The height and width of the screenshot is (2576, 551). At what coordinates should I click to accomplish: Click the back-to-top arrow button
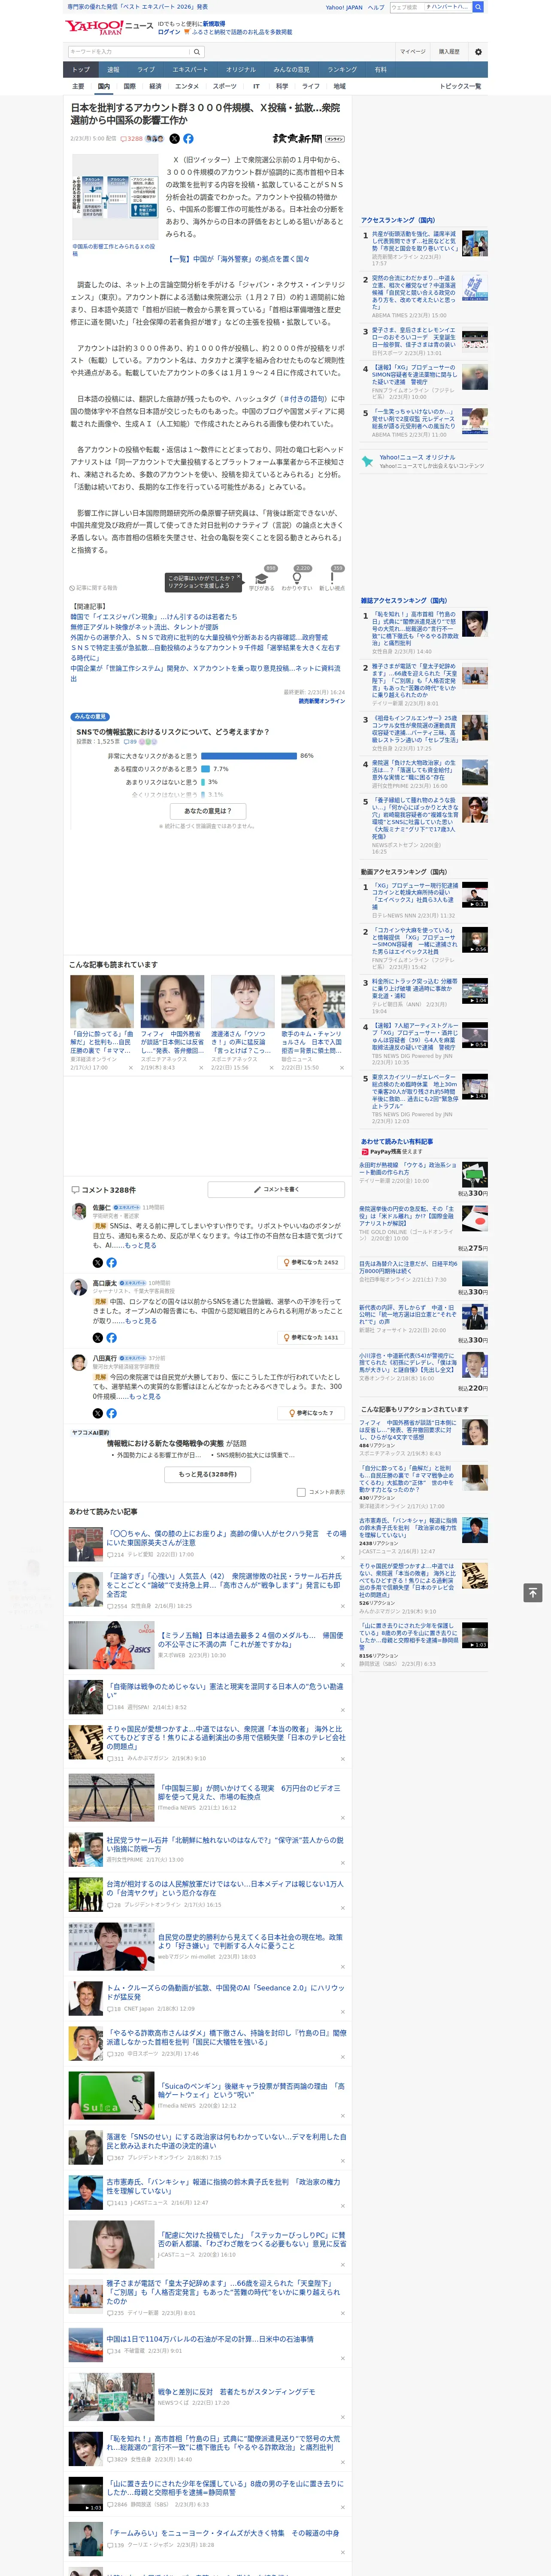533,1593
